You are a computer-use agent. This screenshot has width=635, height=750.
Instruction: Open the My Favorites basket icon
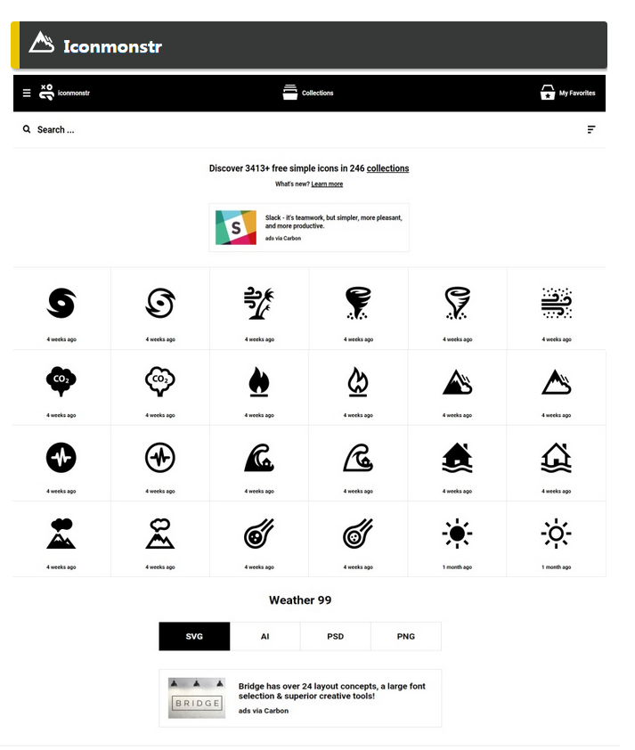(548, 93)
